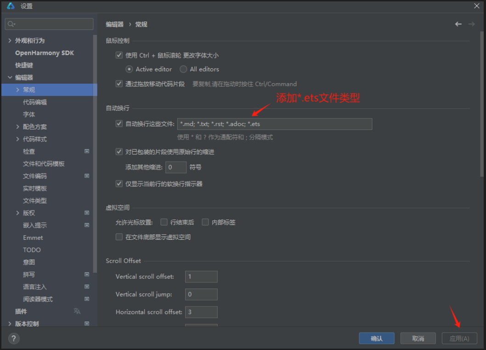Enable 在文件底部显示虚拟空间 checkbox
486x350 pixels.
pos(119,237)
